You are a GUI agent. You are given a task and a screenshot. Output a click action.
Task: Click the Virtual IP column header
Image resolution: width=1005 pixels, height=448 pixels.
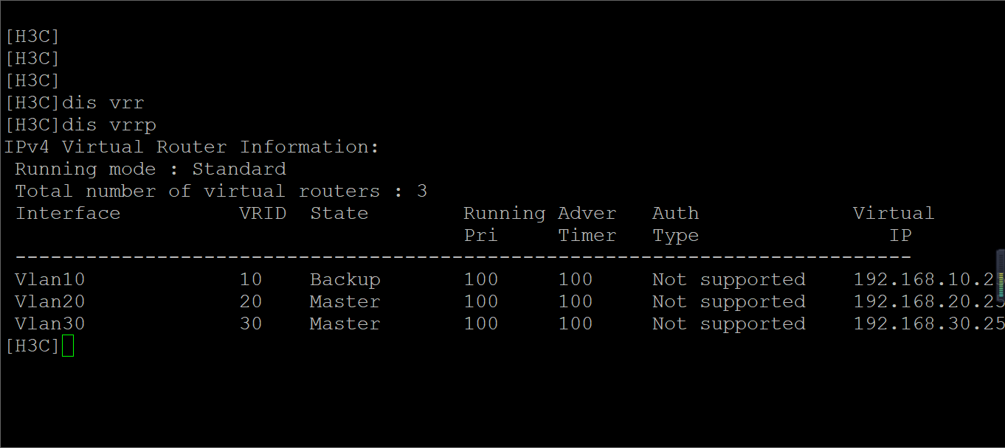tap(894, 224)
